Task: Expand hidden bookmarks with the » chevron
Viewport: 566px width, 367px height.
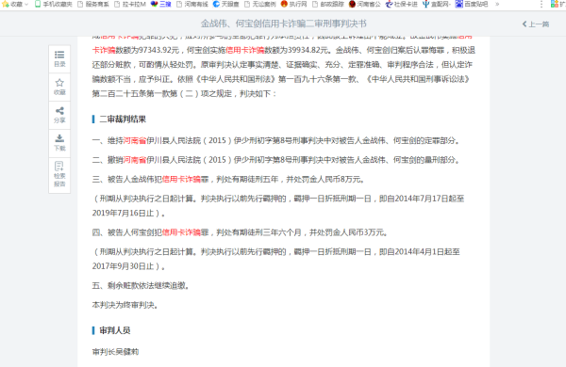Action: tap(497, 5)
